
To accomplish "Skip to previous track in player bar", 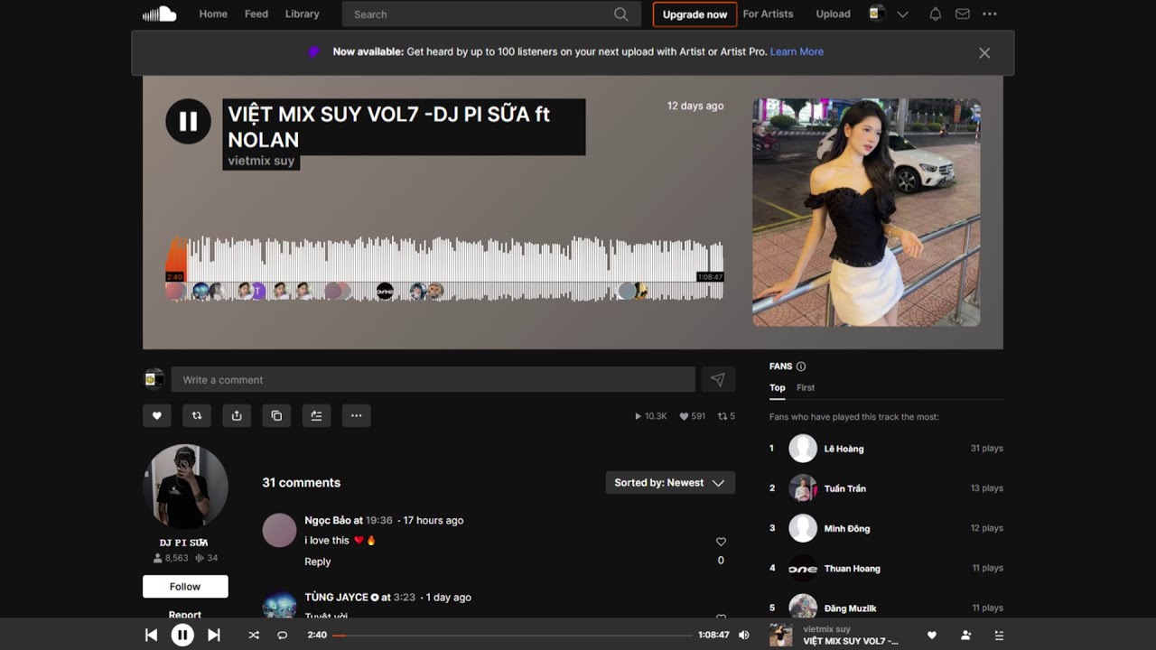I will (151, 635).
